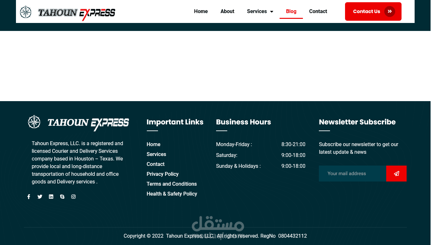Click the 8:30-21:00 hours value
The image size is (436, 245).
[293, 145]
